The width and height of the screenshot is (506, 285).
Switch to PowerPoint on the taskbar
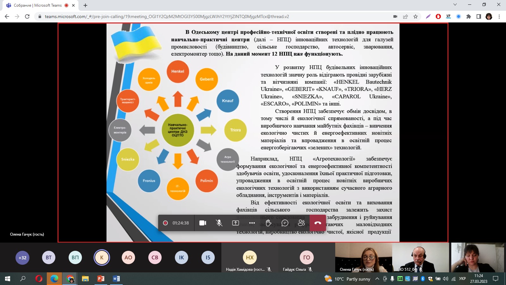[101, 279]
